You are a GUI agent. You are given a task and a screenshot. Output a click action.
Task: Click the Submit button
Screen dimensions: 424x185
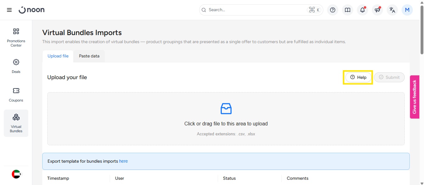(x=389, y=77)
